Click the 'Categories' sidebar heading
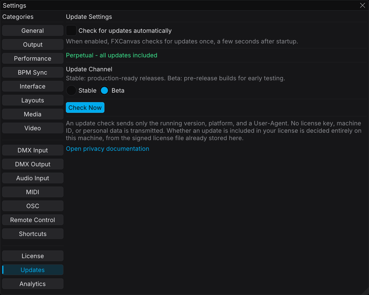The height and width of the screenshot is (295, 369). pos(18,17)
